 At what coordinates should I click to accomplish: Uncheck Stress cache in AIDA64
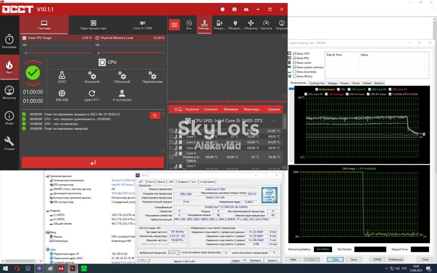point(294,63)
